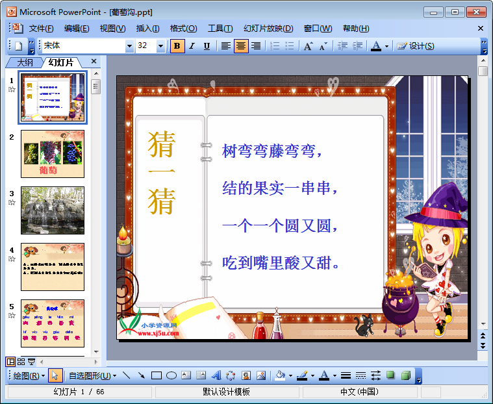Switch to Slide Sorter view icon
Screen dimensions: 493x404
coord(21,361)
